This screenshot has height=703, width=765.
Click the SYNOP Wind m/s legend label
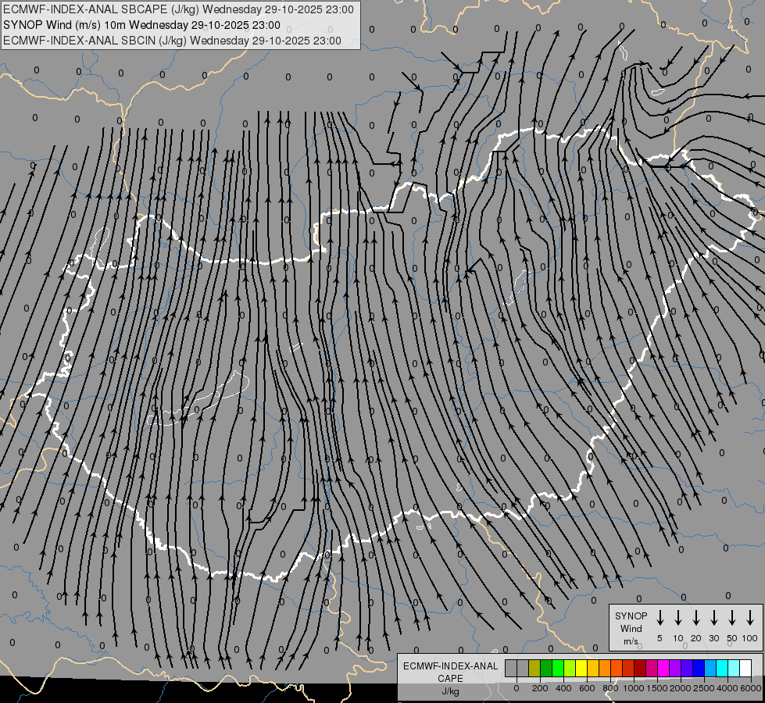coord(631,628)
